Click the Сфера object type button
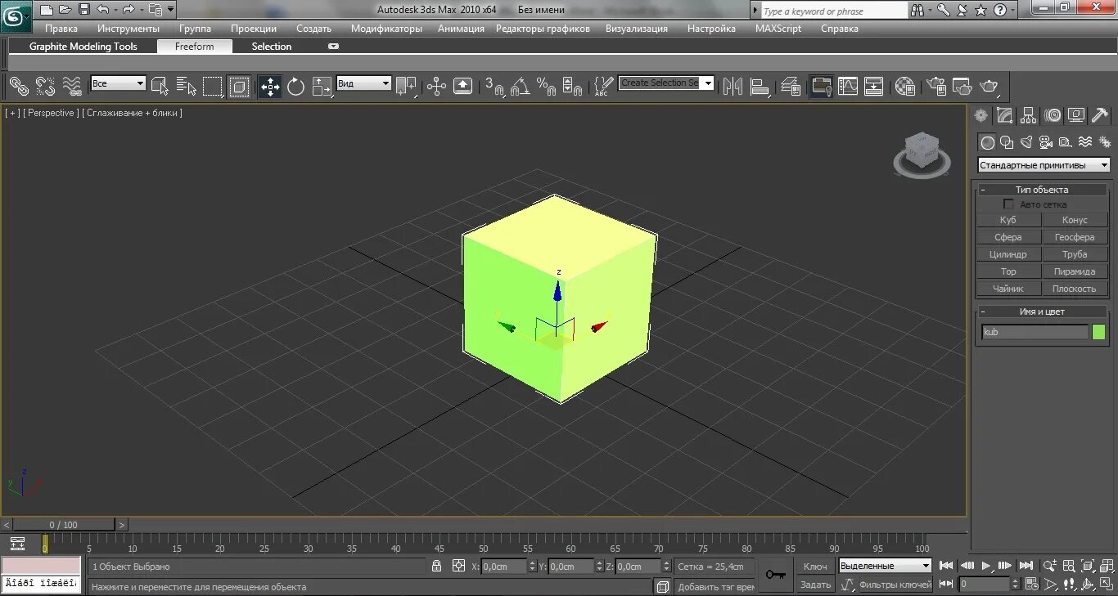This screenshot has width=1118, height=596. point(1008,237)
